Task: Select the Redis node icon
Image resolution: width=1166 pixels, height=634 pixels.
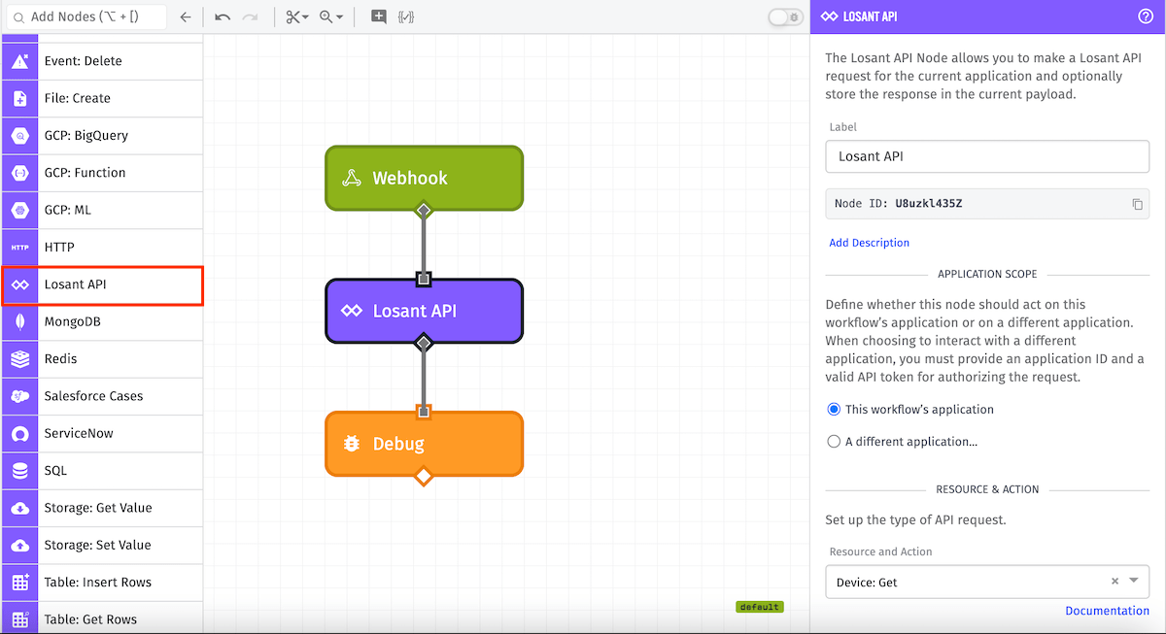Action: coord(19,359)
